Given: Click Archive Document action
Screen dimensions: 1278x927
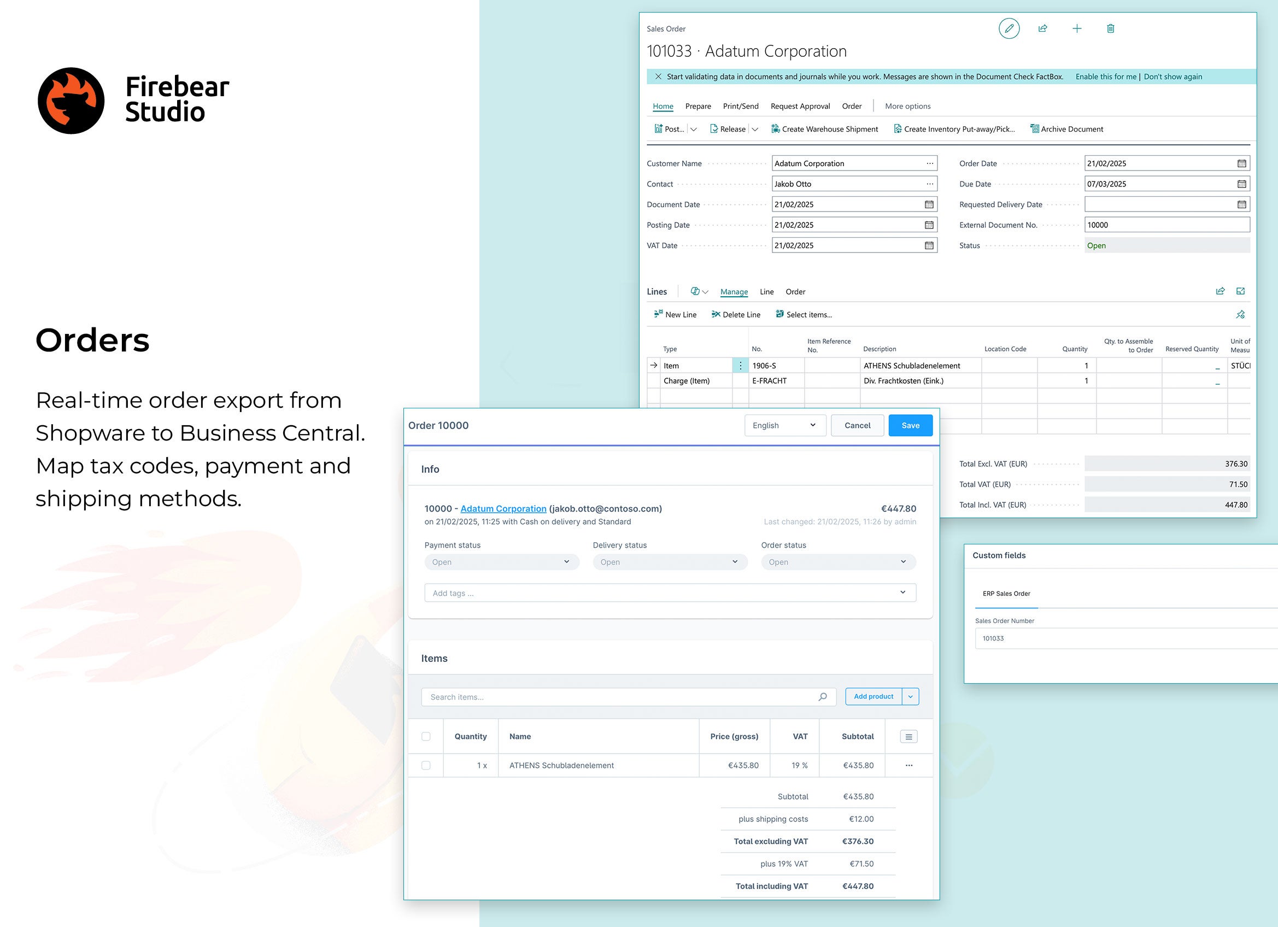Looking at the screenshot, I should pos(1066,129).
